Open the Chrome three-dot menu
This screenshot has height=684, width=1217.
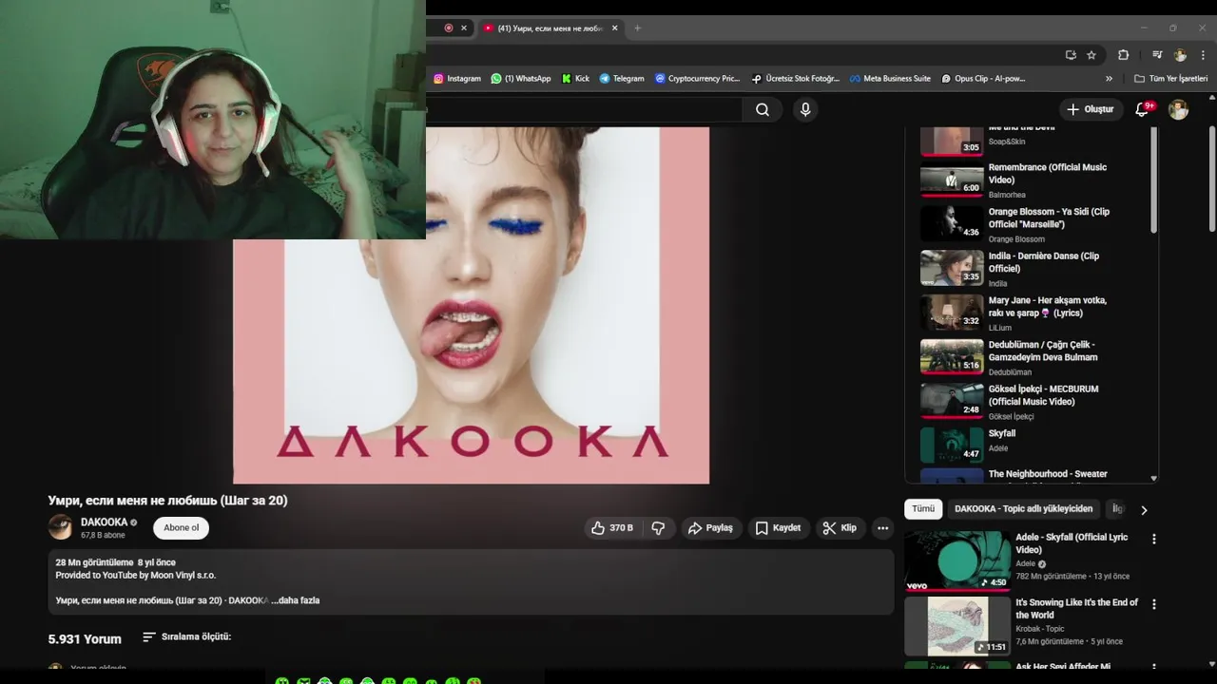1203,55
